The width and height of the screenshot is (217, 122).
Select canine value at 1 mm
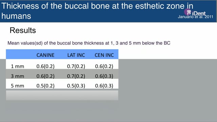pos(45,66)
